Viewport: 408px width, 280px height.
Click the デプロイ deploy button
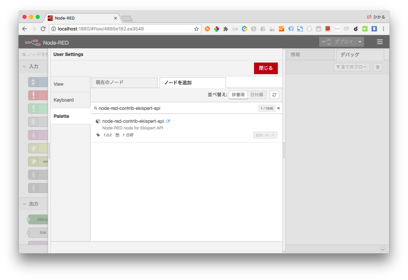pos(338,42)
